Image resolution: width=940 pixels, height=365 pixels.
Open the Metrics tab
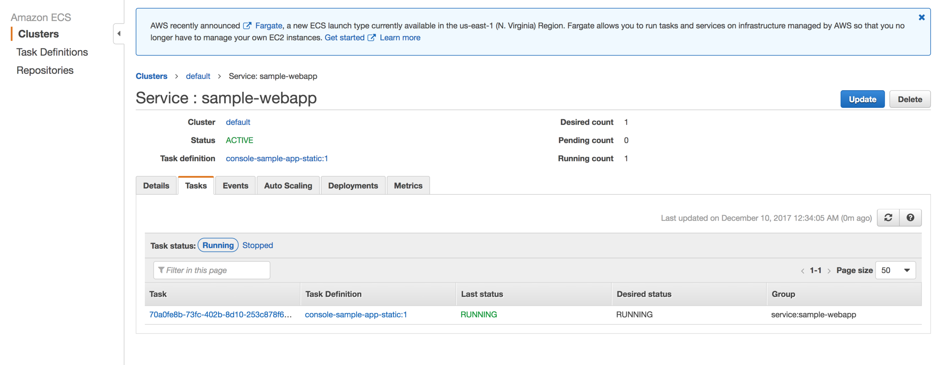[408, 186]
